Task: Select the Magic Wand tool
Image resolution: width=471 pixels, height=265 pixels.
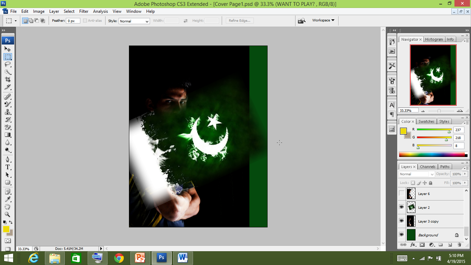Action: 8,72
